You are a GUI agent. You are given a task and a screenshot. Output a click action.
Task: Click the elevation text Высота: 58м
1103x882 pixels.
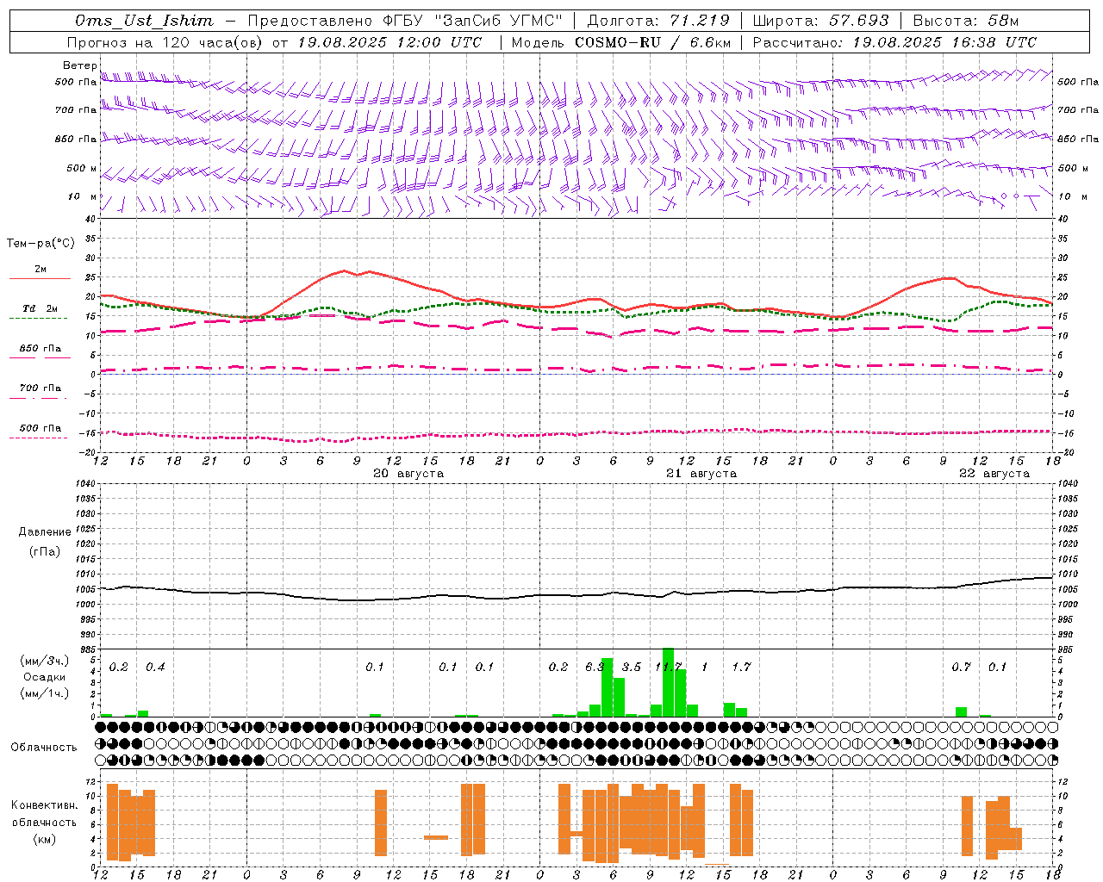pyautogui.click(x=965, y=21)
